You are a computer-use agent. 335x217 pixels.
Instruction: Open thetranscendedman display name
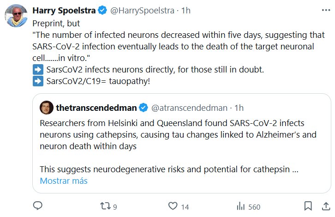tap(96, 108)
